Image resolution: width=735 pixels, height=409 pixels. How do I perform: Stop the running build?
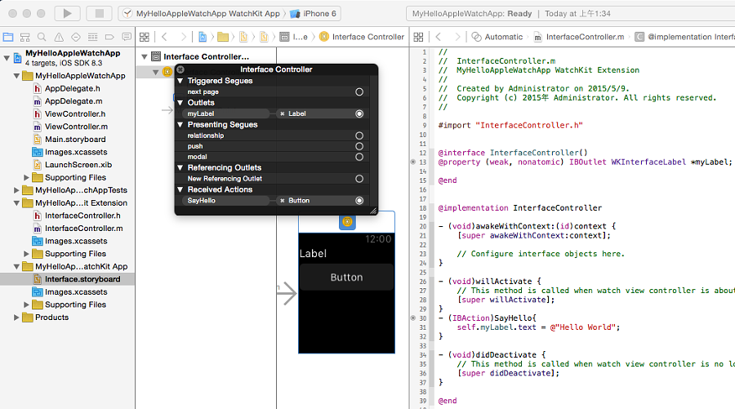pyautogui.click(x=100, y=14)
